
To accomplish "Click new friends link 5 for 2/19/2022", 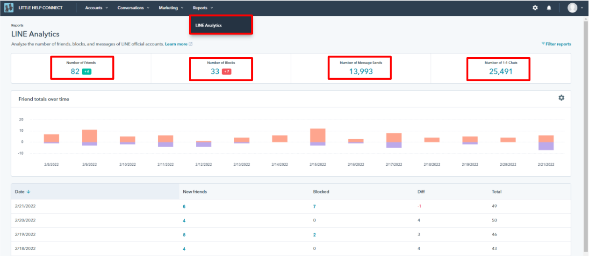I will 184,235.
